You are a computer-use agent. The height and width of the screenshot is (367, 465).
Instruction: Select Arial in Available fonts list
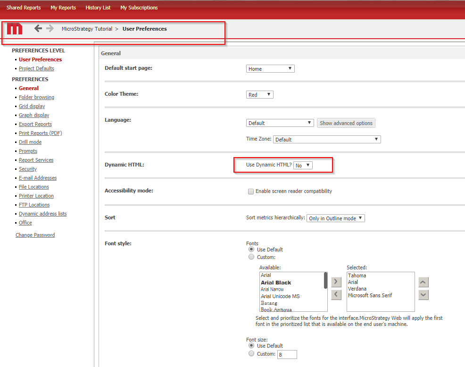click(x=266, y=275)
